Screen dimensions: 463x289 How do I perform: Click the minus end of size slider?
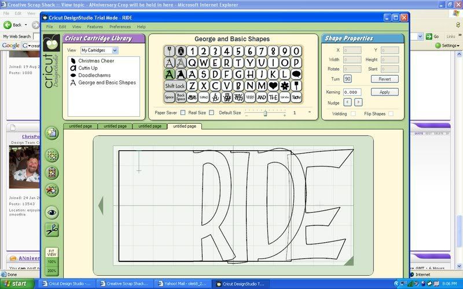(x=247, y=115)
